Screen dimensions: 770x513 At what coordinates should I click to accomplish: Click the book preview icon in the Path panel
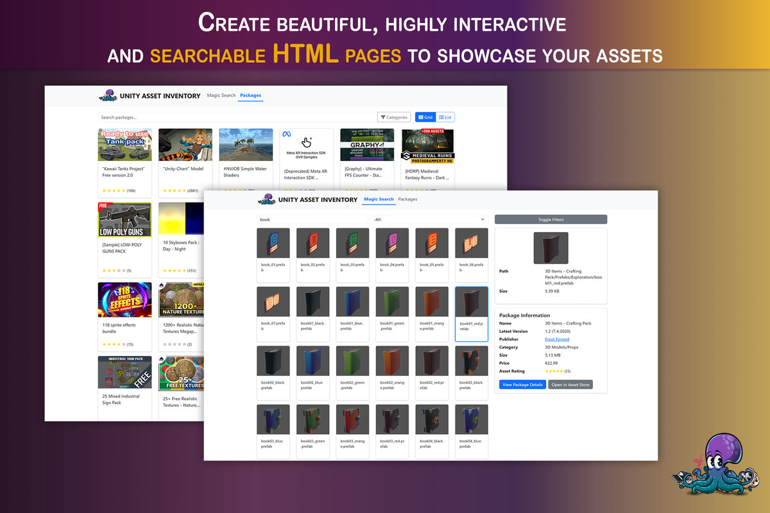point(551,248)
